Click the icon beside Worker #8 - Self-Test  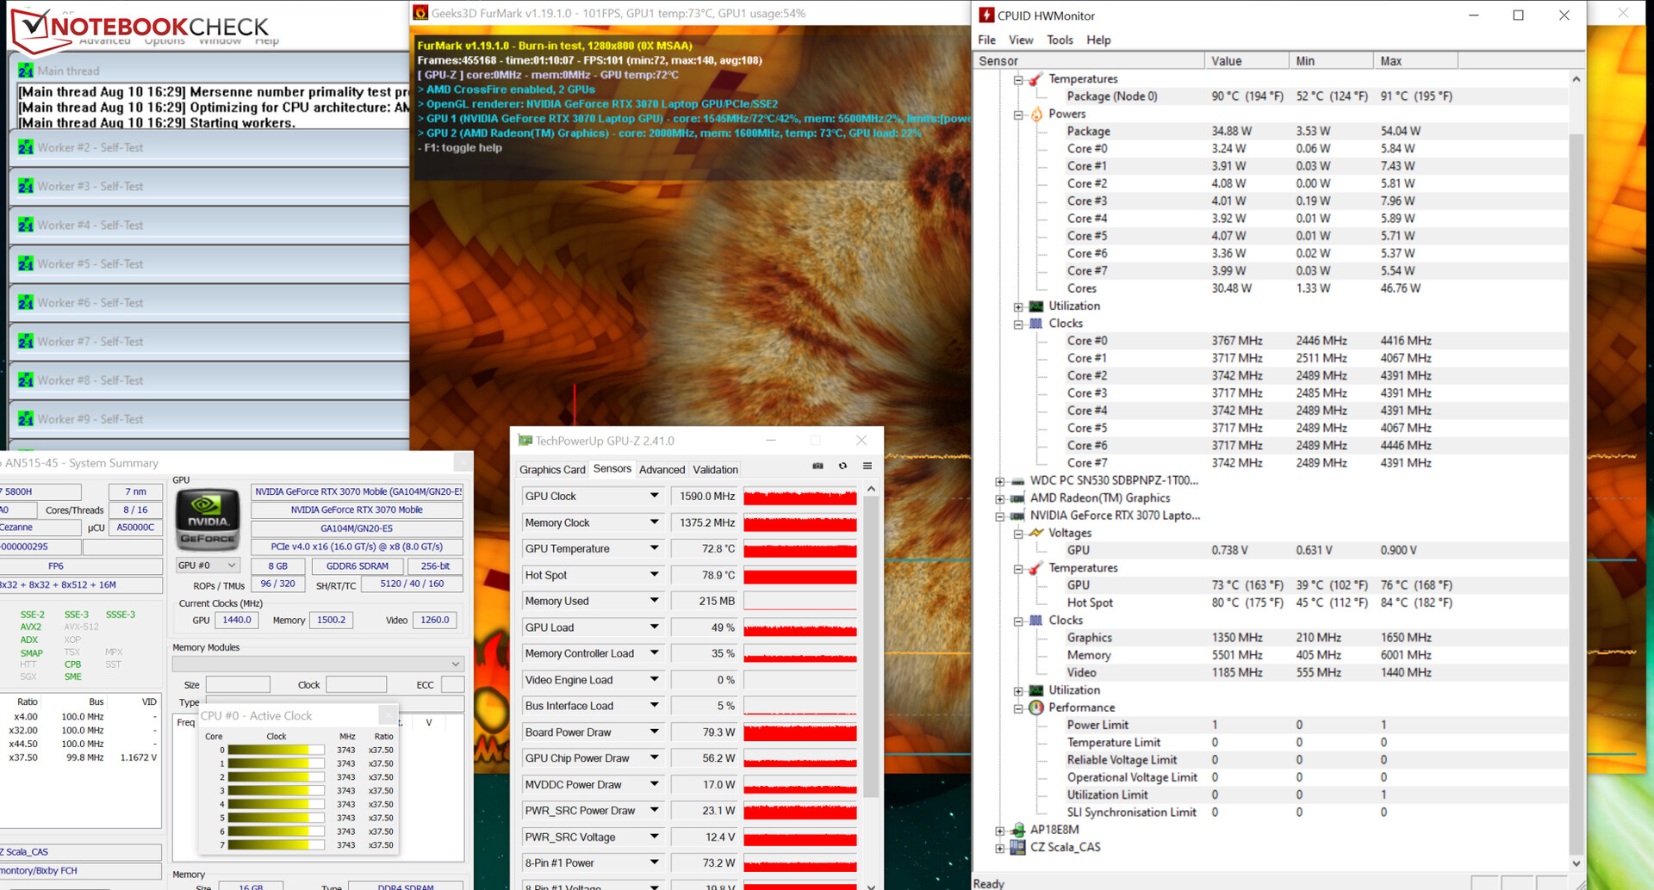tap(26, 380)
